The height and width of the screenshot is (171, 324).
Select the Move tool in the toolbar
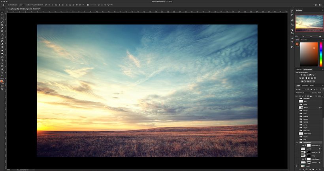click(x=2, y=13)
